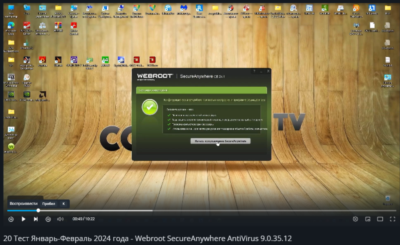Click the orange Avast-style icon in top row
The width and height of the screenshot is (400, 245).
click(x=356, y=8)
